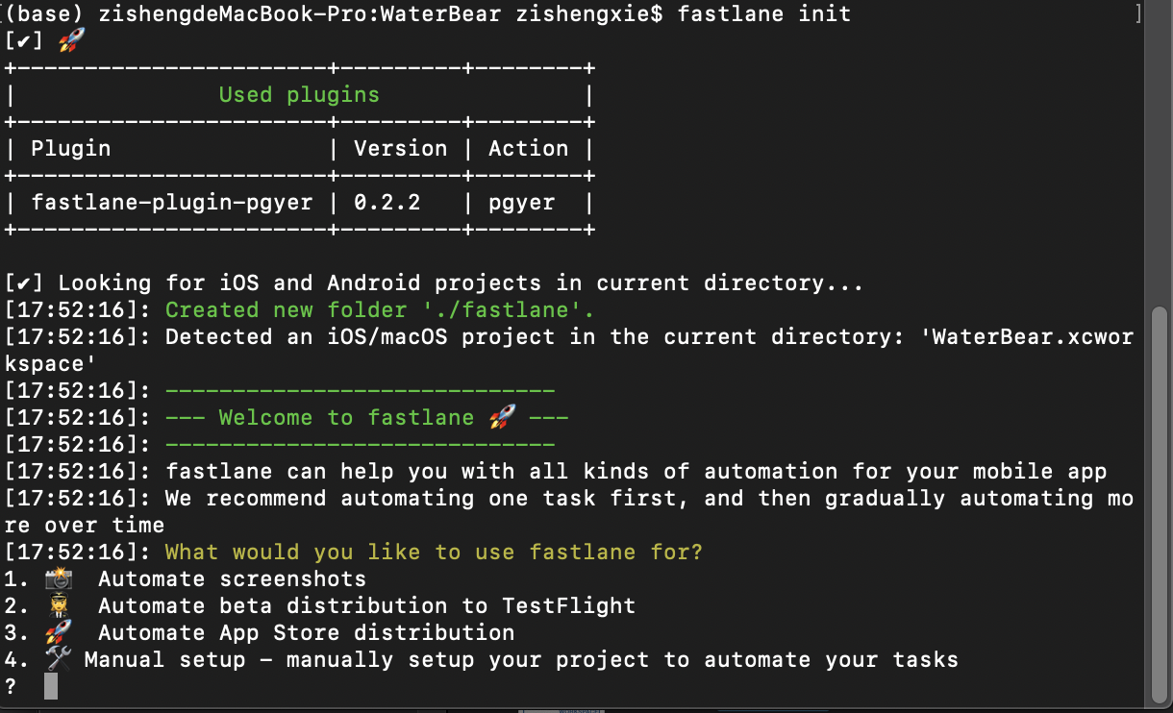The width and height of the screenshot is (1173, 713).
Task: Click the camera emoji beside Automate screenshots
Action: click(59, 578)
